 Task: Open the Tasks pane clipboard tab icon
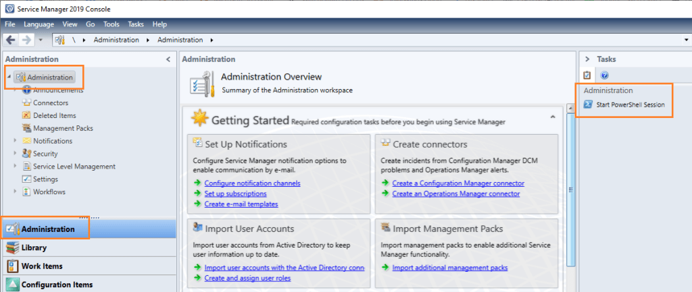587,76
